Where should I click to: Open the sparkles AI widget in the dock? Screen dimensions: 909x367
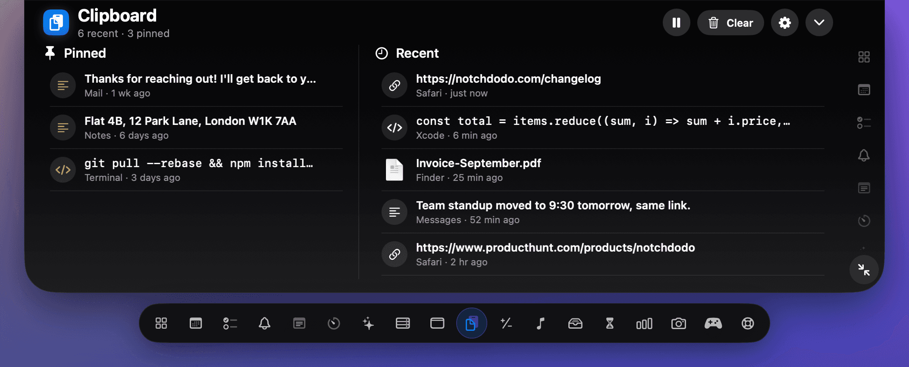[368, 323]
